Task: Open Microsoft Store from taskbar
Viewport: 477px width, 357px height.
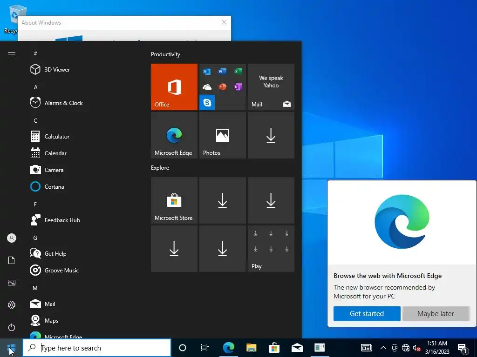Action: 274,348
